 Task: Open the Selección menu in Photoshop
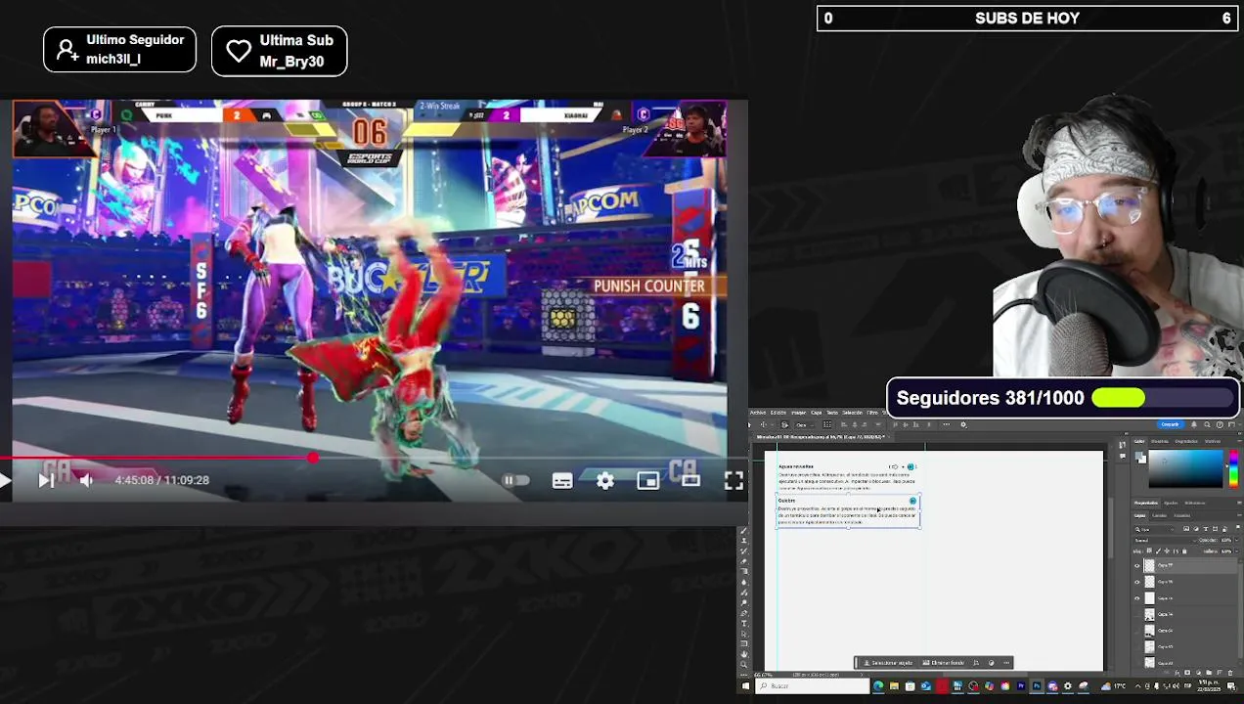[x=852, y=412]
